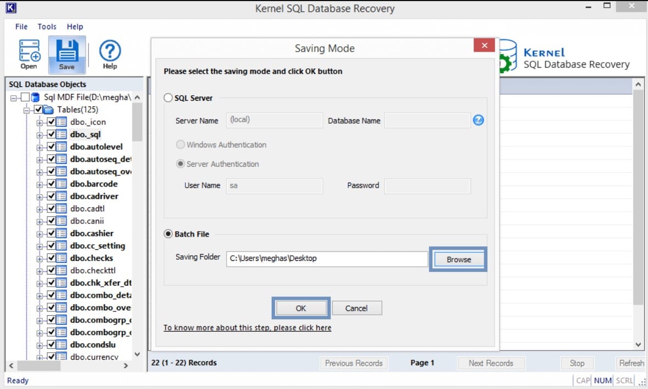Uncheck the dbo.barcode checkbox
The height and width of the screenshot is (389, 648).
click(51, 184)
